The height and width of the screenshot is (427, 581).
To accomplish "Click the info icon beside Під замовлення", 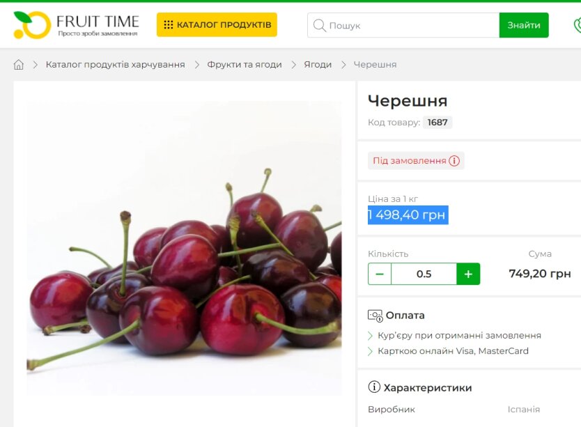I will pyautogui.click(x=454, y=160).
